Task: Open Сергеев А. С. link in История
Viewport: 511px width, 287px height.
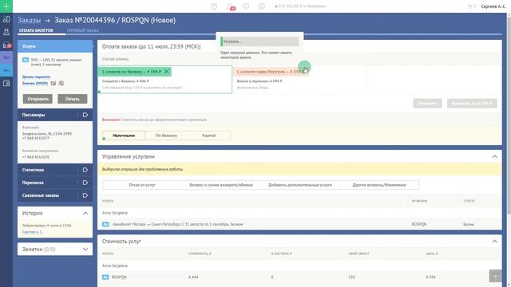Action: point(32,232)
